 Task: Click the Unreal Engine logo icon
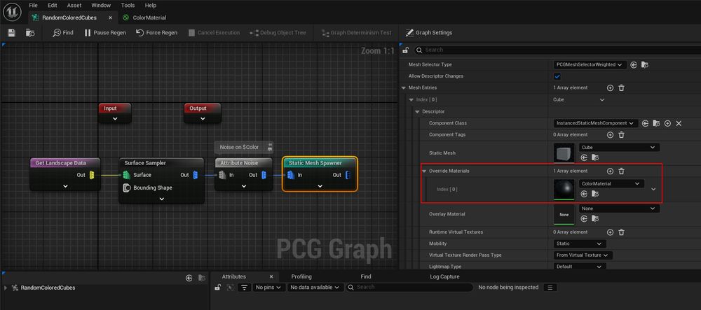pyautogui.click(x=12, y=12)
